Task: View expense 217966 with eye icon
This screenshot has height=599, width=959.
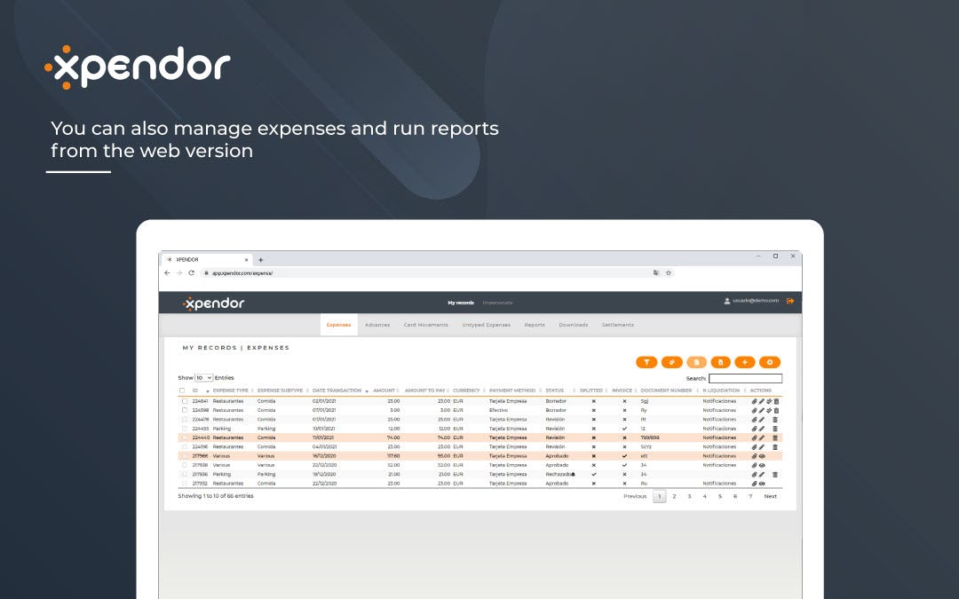Action: point(762,457)
